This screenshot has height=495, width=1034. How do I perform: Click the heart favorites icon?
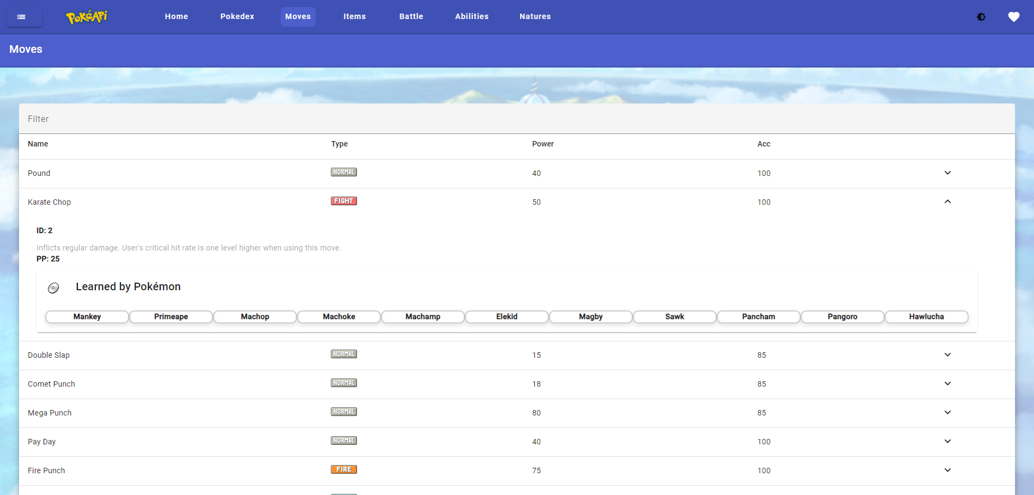[1013, 17]
